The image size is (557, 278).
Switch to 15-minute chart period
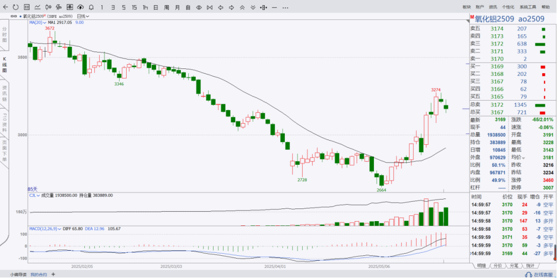point(135,7)
